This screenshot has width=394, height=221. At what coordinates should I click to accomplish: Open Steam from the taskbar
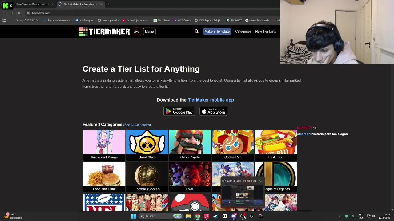click(215, 216)
